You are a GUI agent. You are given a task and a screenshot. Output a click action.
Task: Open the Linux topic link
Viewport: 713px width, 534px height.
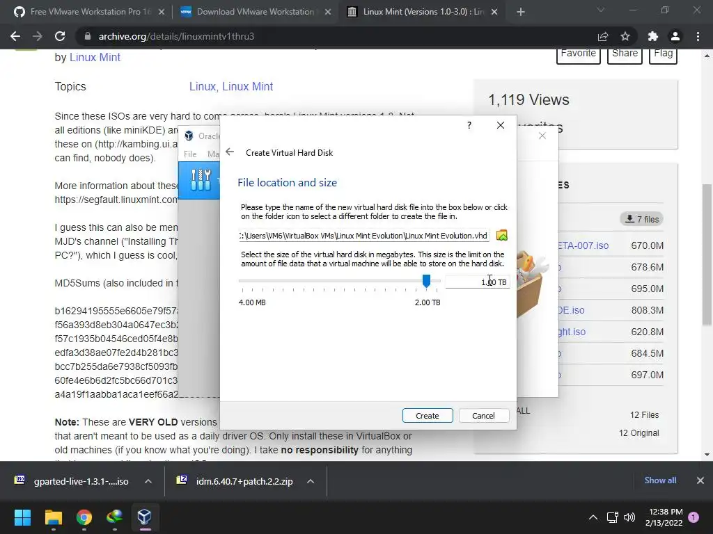point(203,86)
